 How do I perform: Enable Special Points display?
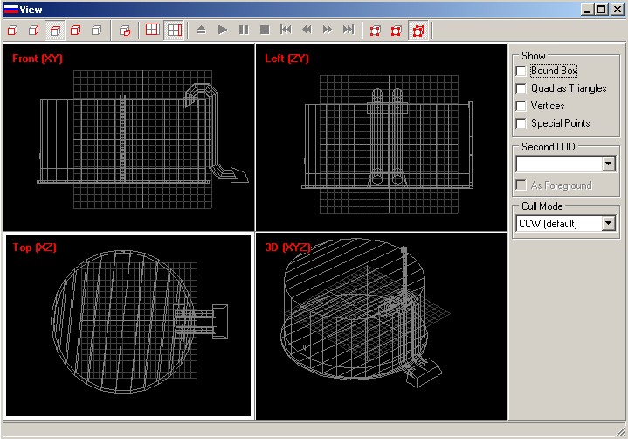tap(521, 123)
